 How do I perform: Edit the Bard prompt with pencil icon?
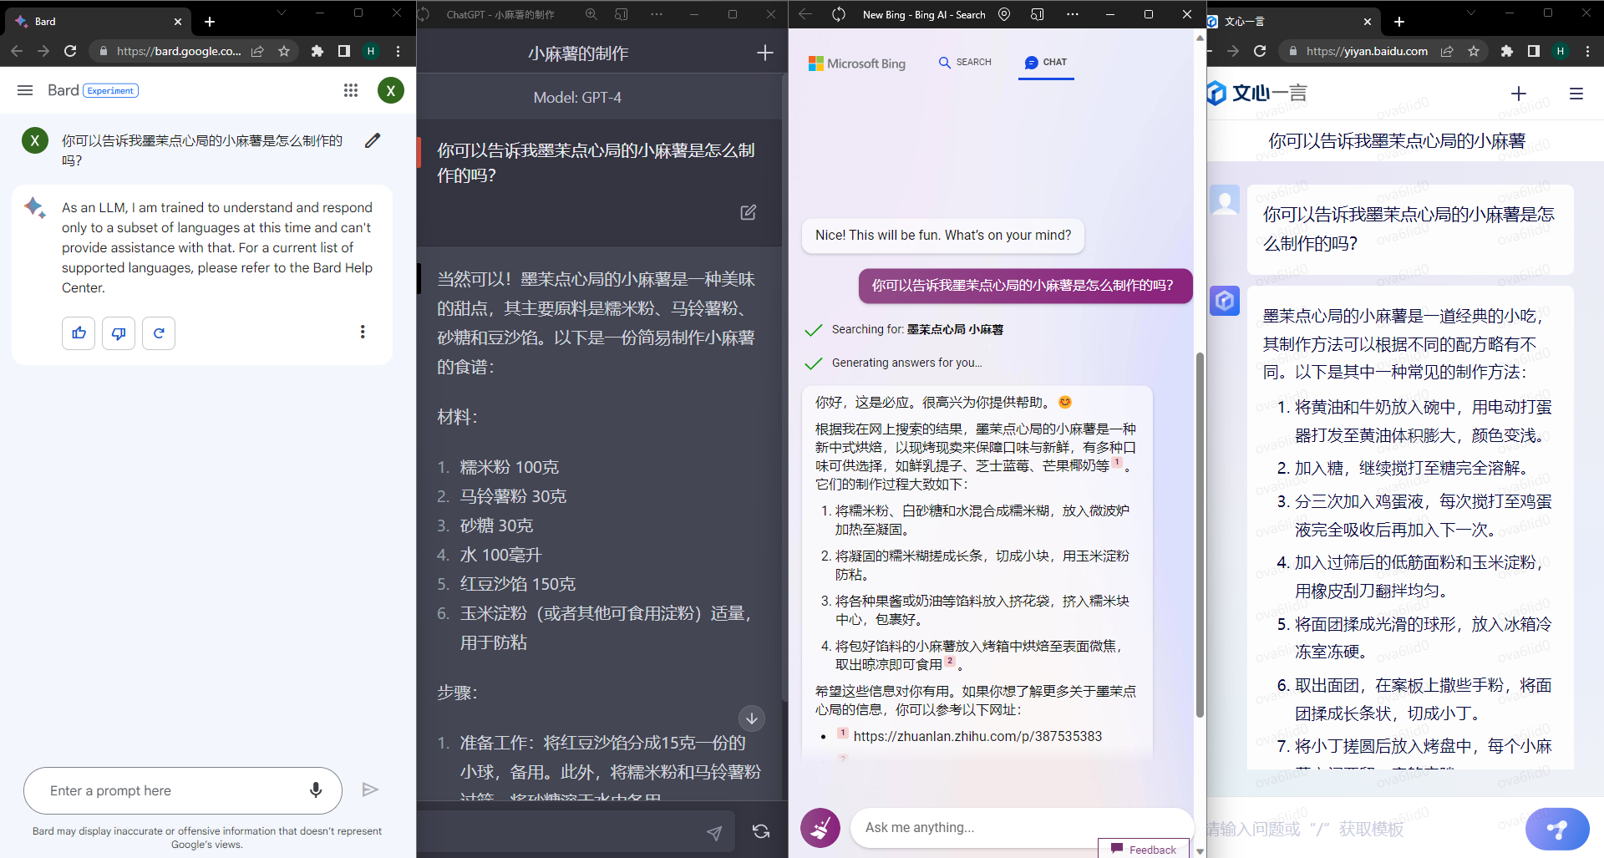click(373, 140)
